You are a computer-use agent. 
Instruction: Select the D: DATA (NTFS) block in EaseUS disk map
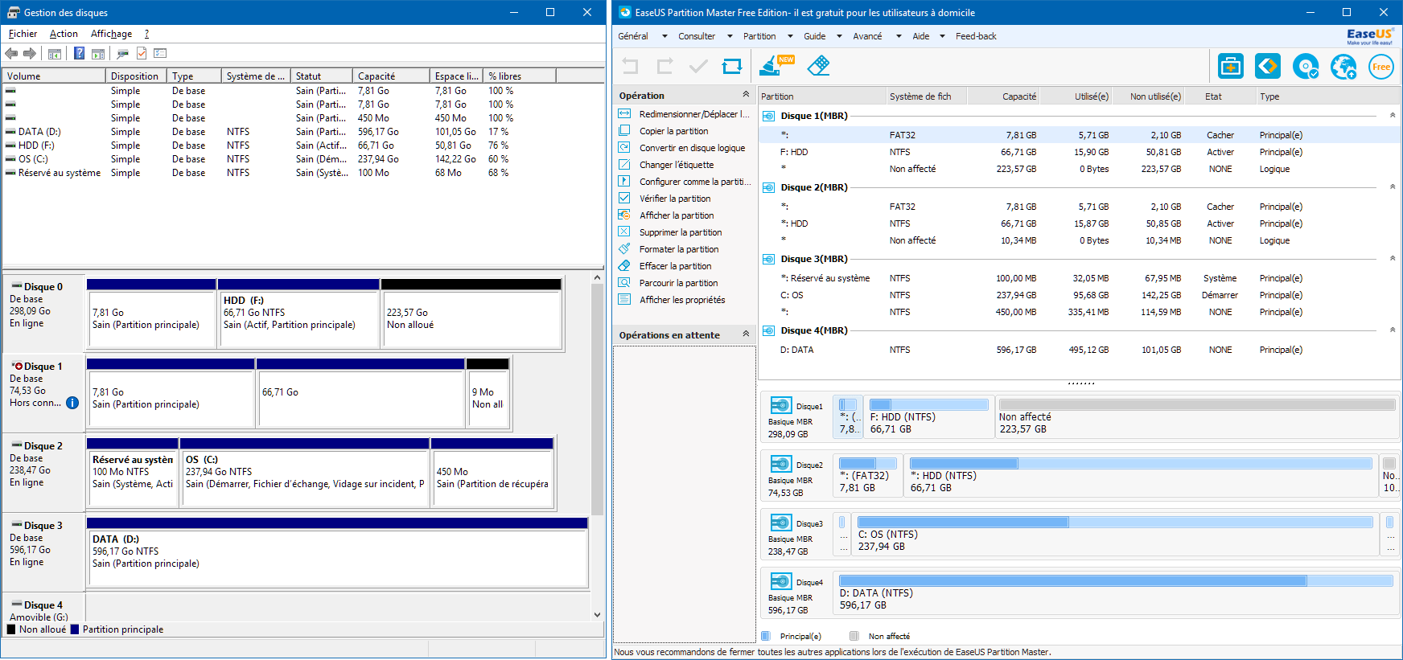click(x=1117, y=592)
